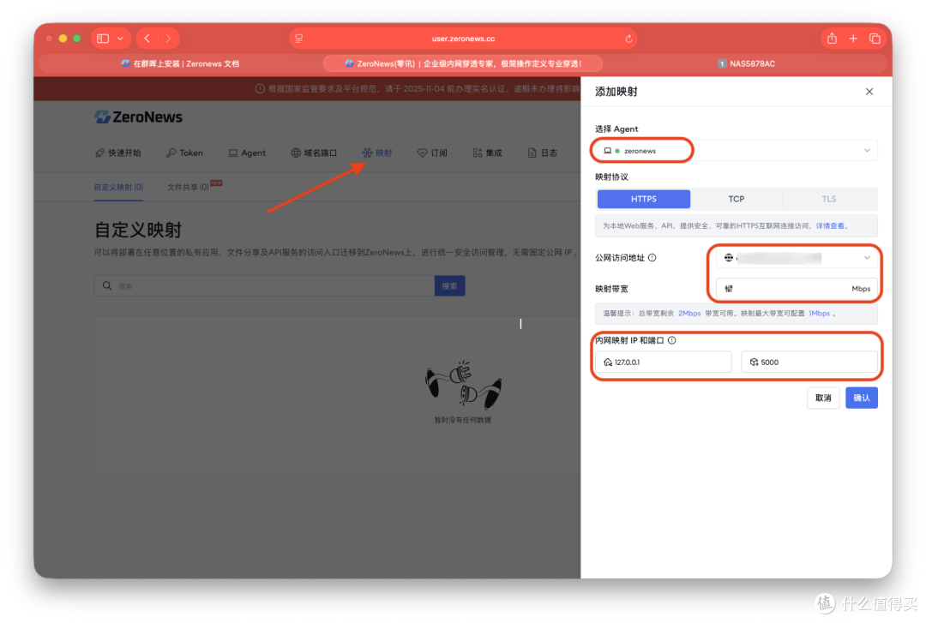
Task: Switch to the 在群晖上安装 Zeronews 文档 tab
Action: coord(180,63)
